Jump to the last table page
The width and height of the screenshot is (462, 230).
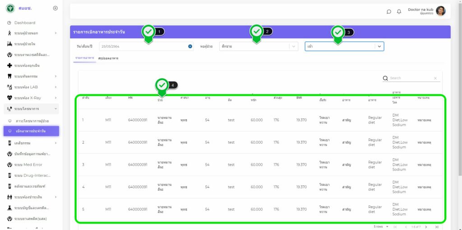pyautogui.click(x=436, y=227)
